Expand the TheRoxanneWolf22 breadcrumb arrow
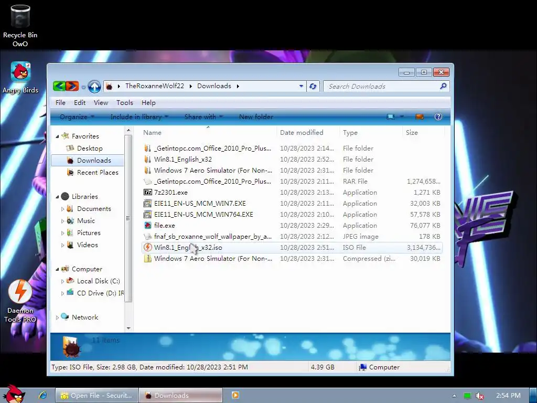The width and height of the screenshot is (537, 403). [190, 86]
